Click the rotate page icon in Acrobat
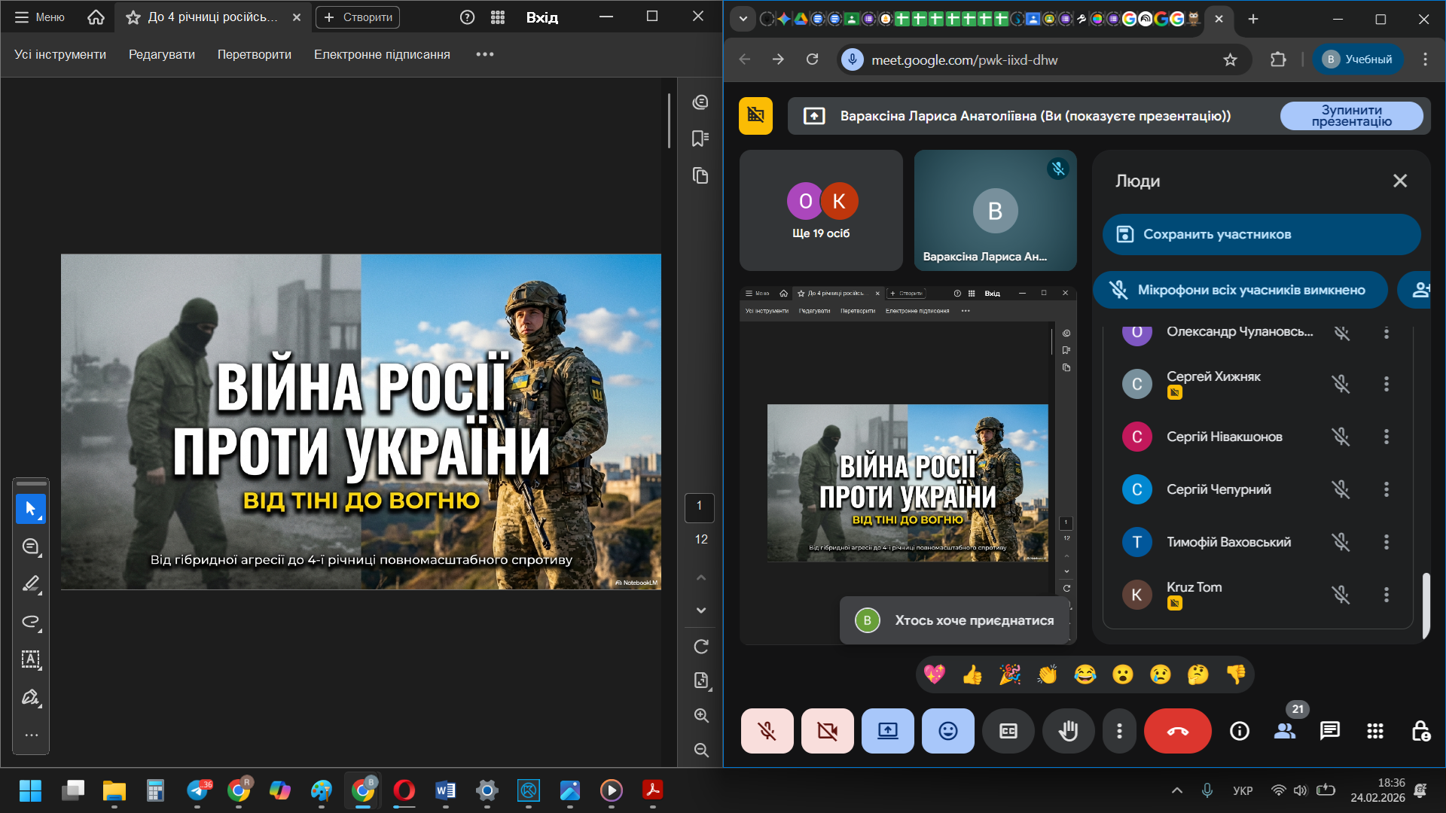Image resolution: width=1446 pixels, height=813 pixels. point(701,647)
